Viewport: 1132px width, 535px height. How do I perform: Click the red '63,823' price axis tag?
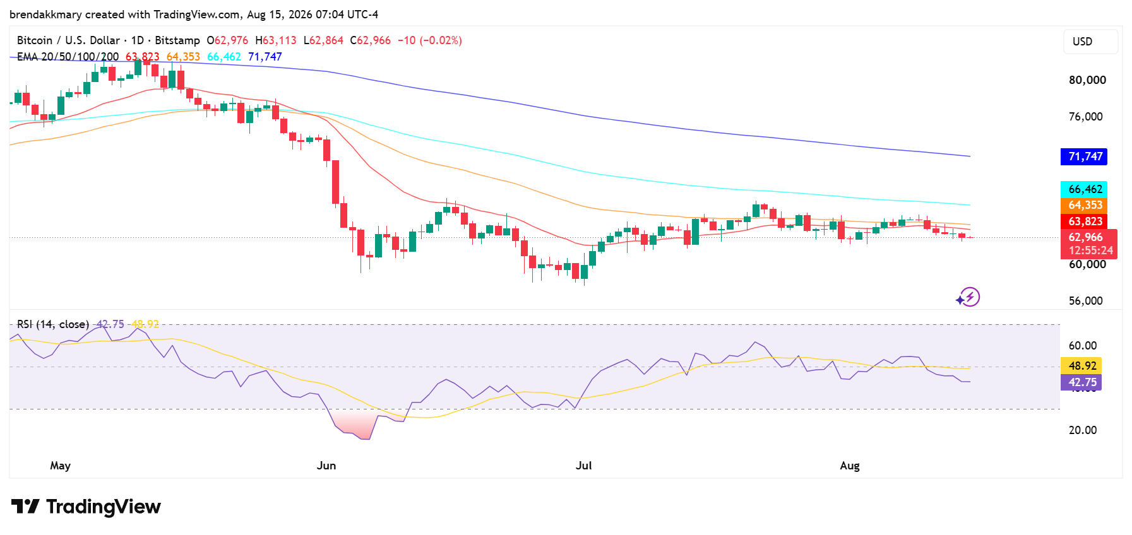click(1084, 221)
